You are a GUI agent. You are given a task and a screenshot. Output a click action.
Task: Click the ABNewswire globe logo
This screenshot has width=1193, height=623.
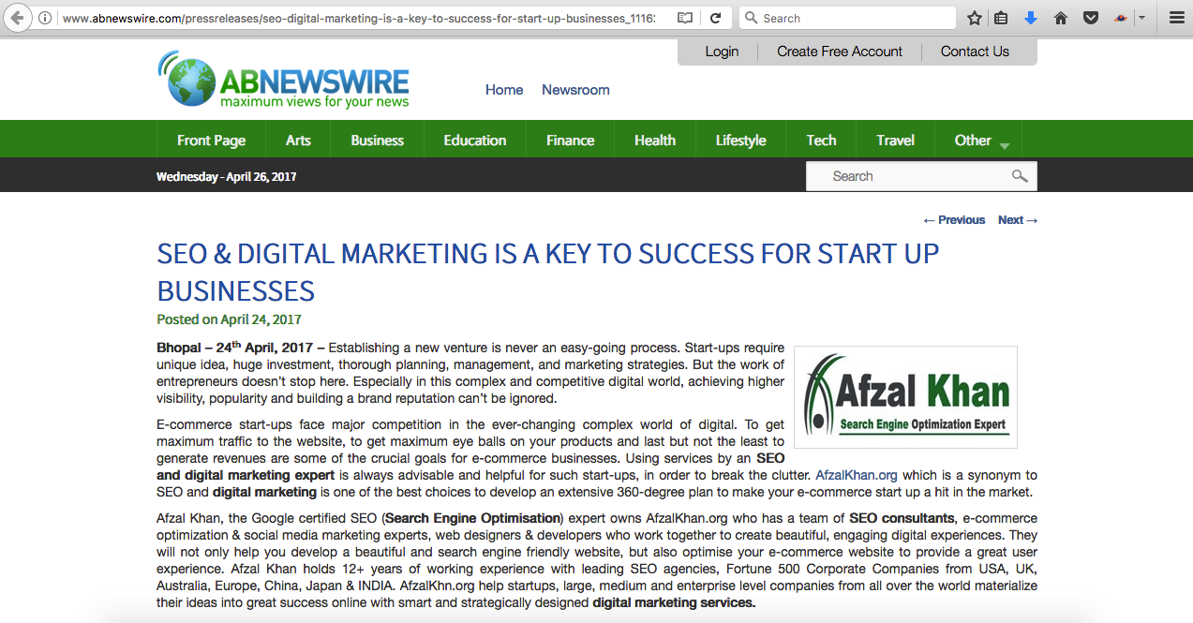186,81
